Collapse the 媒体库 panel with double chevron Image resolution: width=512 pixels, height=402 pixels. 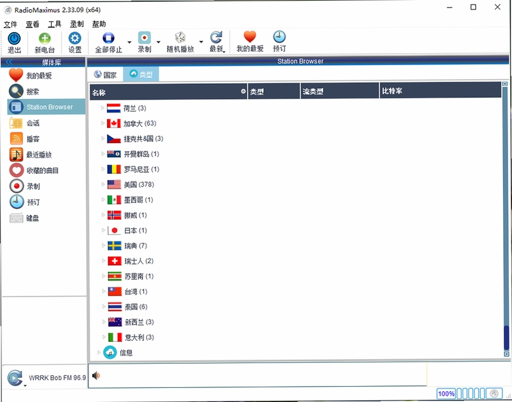(x=9, y=62)
